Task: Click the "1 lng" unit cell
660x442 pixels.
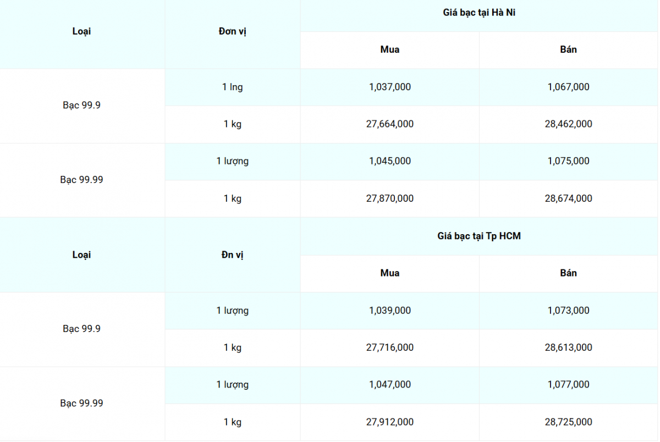Action: tap(232, 87)
